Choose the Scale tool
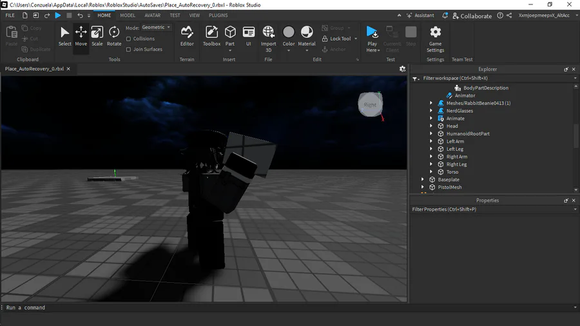This screenshot has width=580, height=326. click(x=97, y=36)
